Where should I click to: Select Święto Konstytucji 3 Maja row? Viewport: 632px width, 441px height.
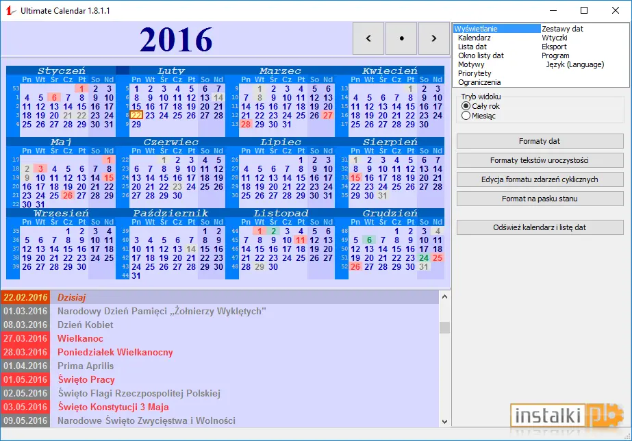[x=220, y=407]
